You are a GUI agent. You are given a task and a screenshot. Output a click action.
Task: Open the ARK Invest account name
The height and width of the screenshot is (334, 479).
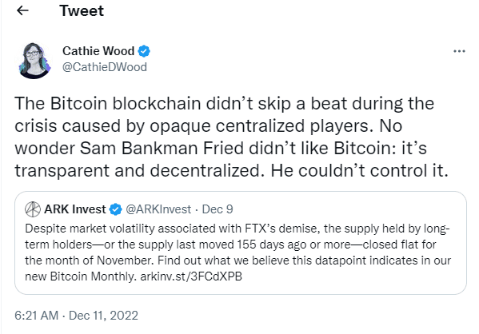[x=75, y=209]
